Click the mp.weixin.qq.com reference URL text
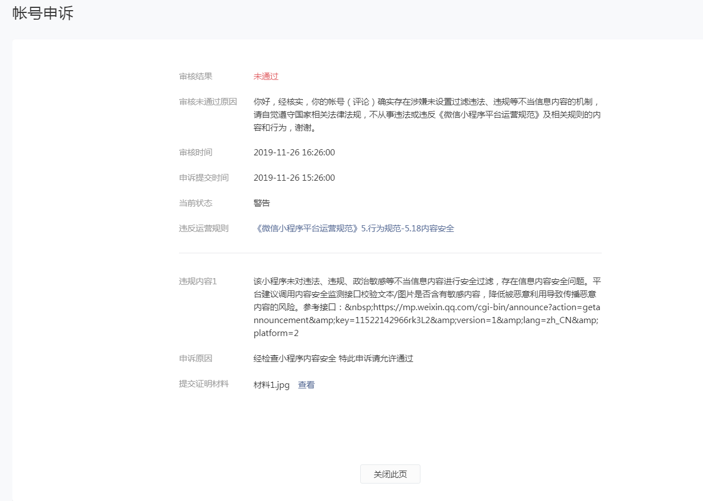This screenshot has width=703, height=501. (x=428, y=320)
